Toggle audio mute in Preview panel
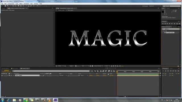 click(x=174, y=24)
